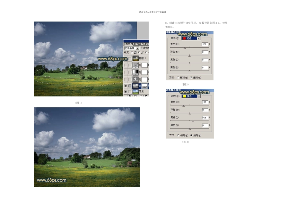Screen dimensions: 305x216
Task: Open the 正片叠底 blend mode dropdown
Action: (x=132, y=48)
